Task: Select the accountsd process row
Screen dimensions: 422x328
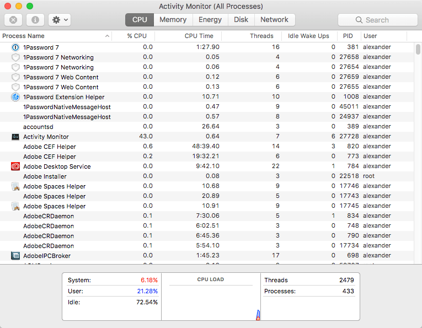Action: pyautogui.click(x=207, y=127)
